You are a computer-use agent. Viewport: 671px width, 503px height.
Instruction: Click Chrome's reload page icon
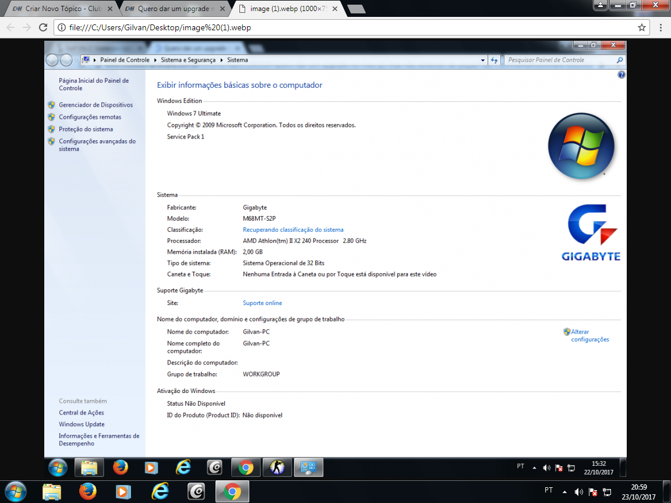click(43, 27)
